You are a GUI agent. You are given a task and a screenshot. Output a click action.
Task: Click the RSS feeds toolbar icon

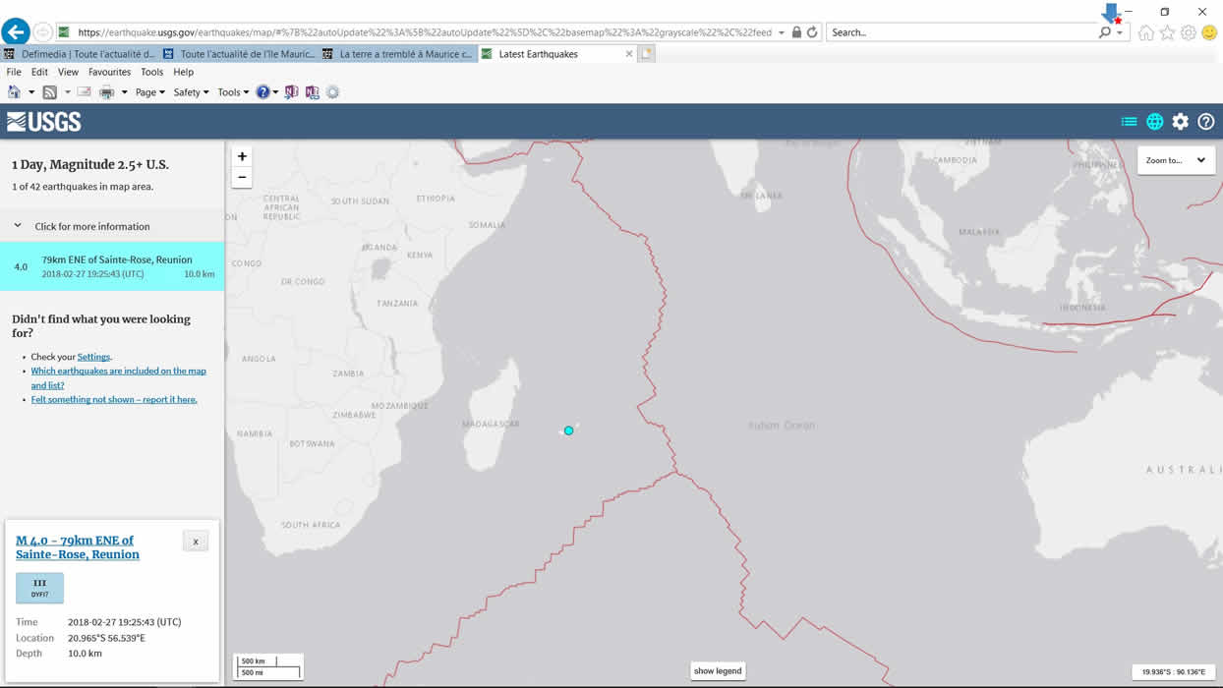49,92
